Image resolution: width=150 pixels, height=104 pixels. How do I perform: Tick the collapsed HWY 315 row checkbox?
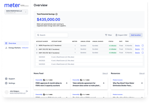(x=143, y=49)
